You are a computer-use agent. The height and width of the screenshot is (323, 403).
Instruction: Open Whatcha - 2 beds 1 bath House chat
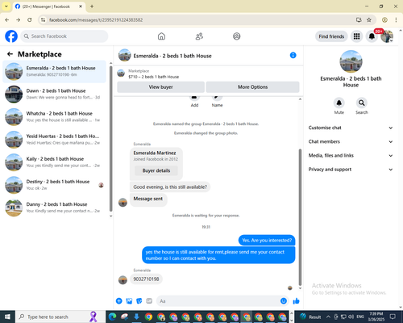pyautogui.click(x=55, y=117)
